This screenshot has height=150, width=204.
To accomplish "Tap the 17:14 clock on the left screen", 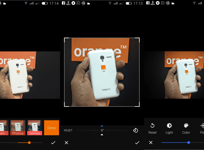I will point(54,3).
